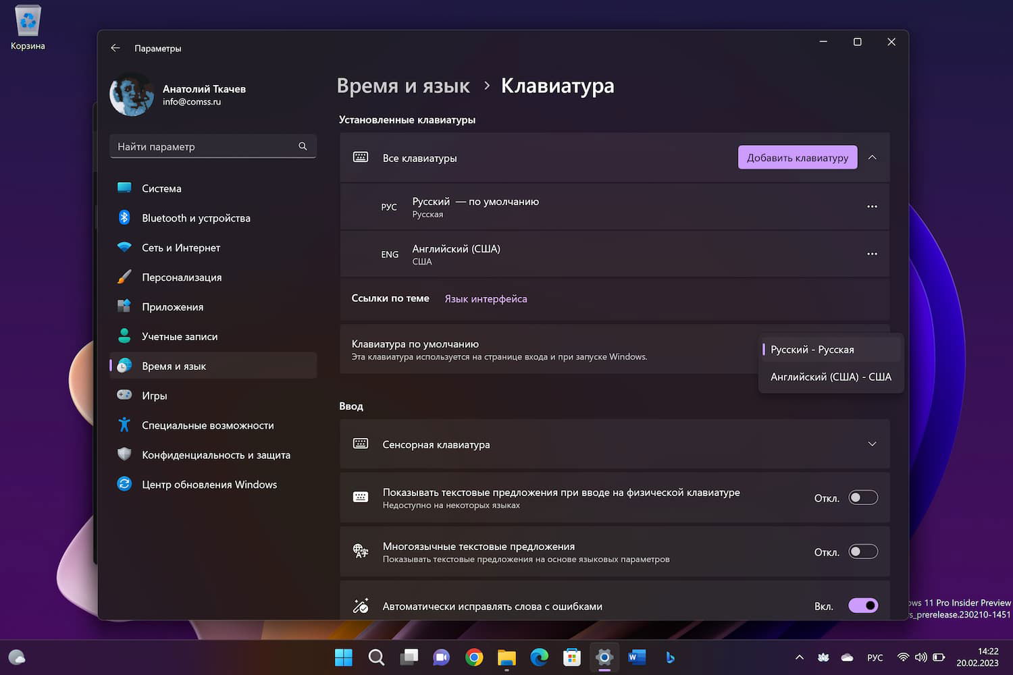Open Task View on the taskbar

pos(409,657)
